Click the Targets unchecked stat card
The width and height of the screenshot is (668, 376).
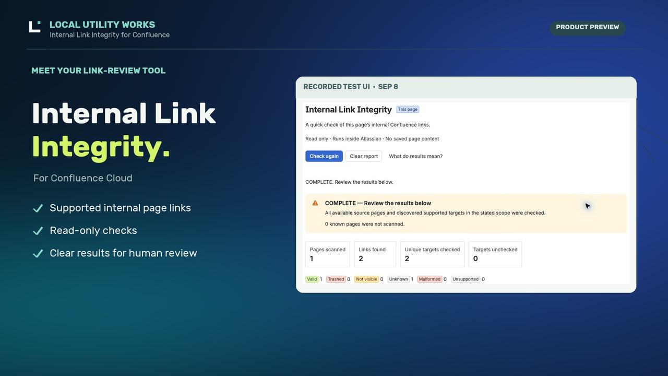pos(495,254)
